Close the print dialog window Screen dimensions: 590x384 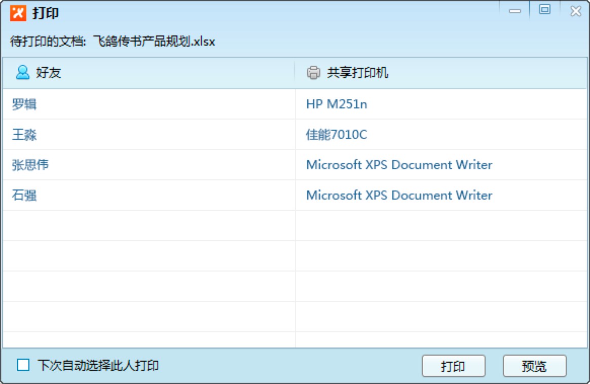[x=575, y=11]
